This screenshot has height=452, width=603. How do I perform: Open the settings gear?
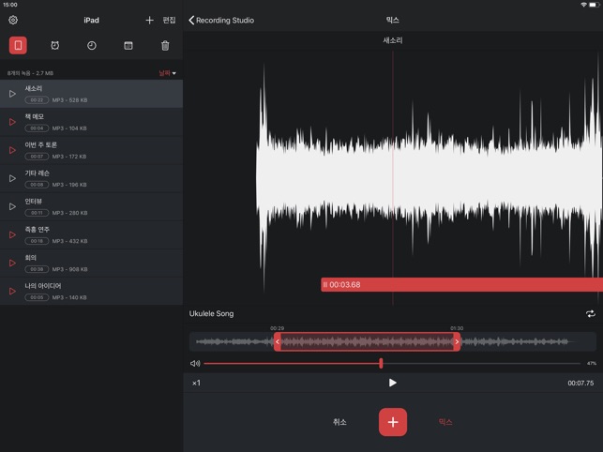point(13,20)
